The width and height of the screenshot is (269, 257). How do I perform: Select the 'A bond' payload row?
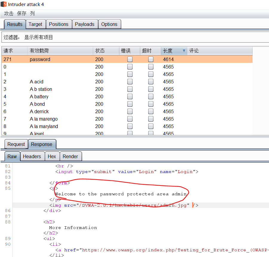(127, 104)
